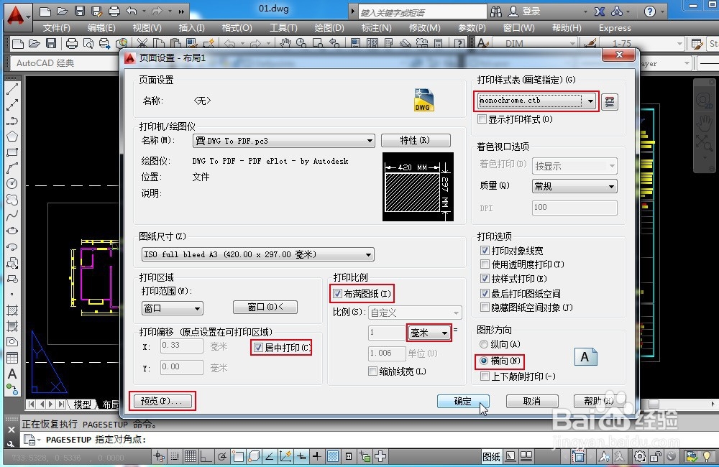The width and height of the screenshot is (719, 467).
Task: Toggle 居中打印 center plot checkbox
Action: 259,348
